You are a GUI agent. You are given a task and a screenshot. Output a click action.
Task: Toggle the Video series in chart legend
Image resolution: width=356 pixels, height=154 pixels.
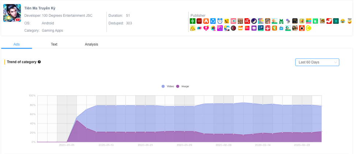pyautogui.click(x=167, y=86)
